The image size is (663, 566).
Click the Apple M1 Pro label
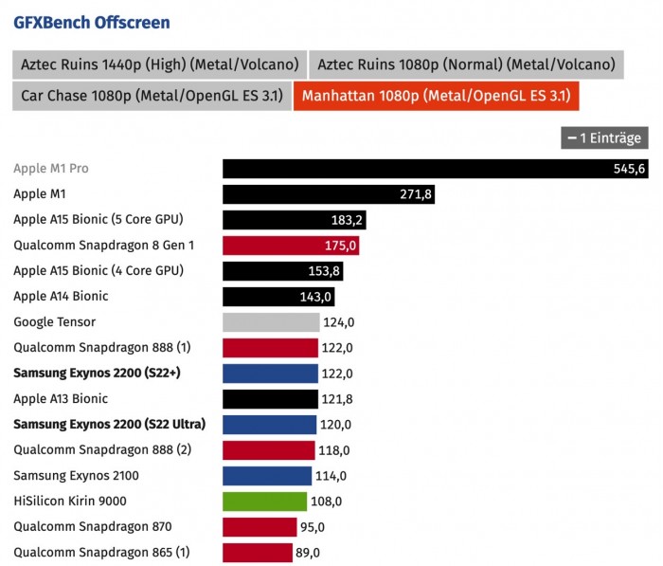51,169
